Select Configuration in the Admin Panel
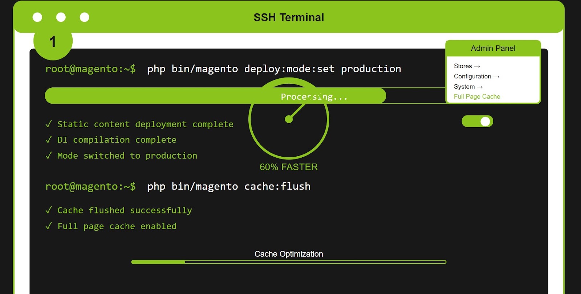Screen dimensions: 581x294 476,76
